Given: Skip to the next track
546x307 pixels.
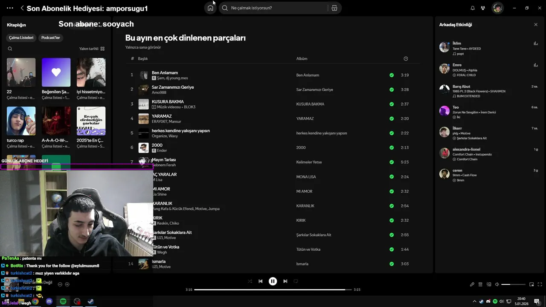Looking at the screenshot, I should coord(285,281).
